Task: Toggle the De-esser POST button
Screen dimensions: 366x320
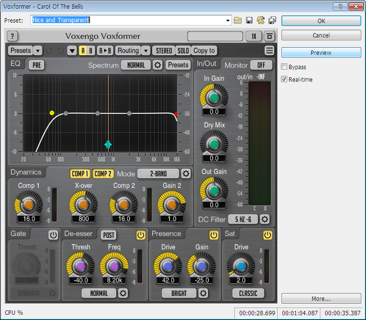Action: (109, 235)
